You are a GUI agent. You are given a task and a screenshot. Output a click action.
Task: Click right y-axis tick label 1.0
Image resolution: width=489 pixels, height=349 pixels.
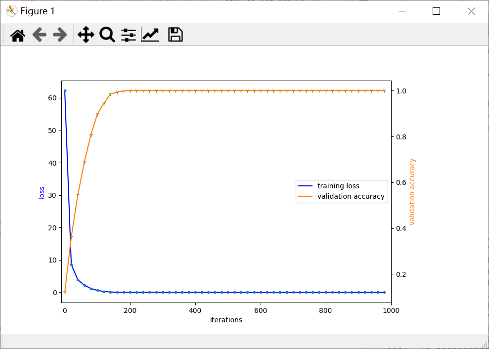(x=401, y=91)
